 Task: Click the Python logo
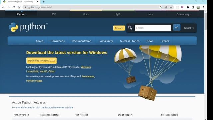coord(28,27)
